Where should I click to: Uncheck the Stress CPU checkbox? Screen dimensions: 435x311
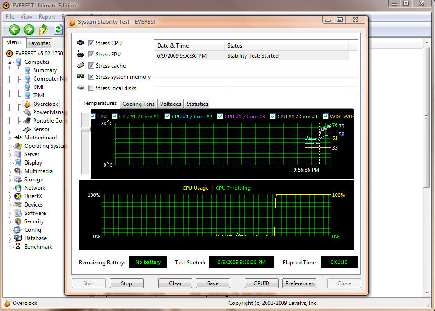(91, 43)
